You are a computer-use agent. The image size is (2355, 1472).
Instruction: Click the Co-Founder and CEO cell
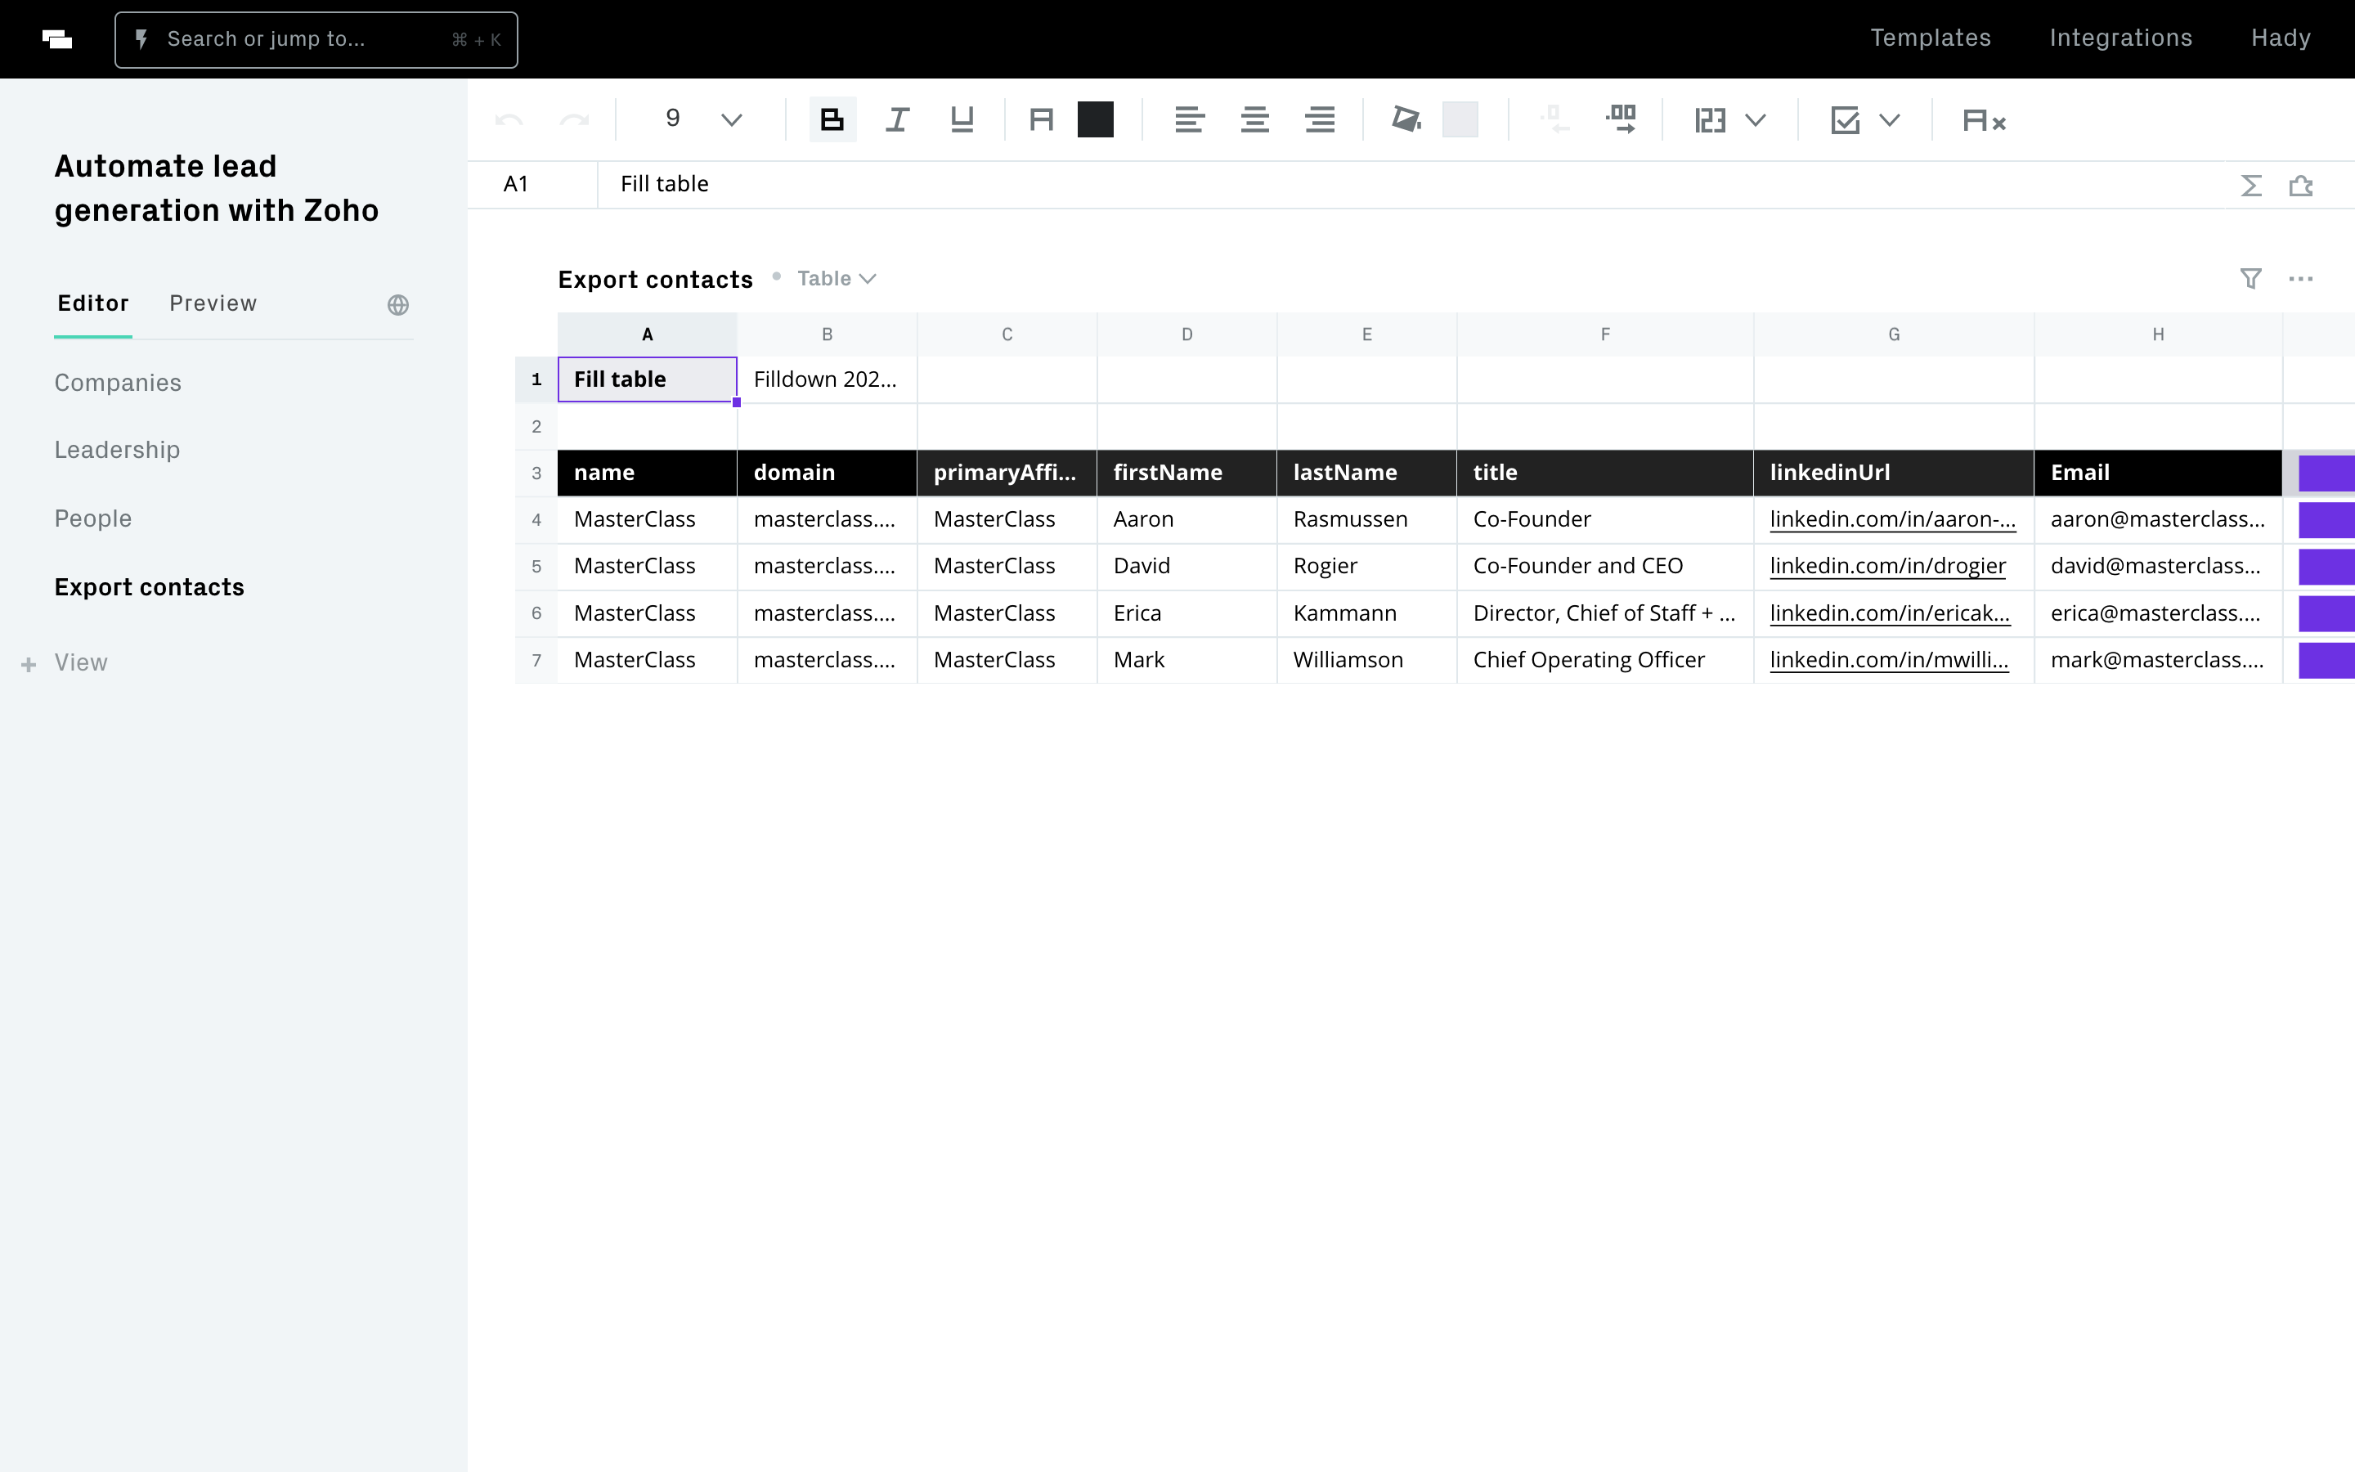(1604, 567)
